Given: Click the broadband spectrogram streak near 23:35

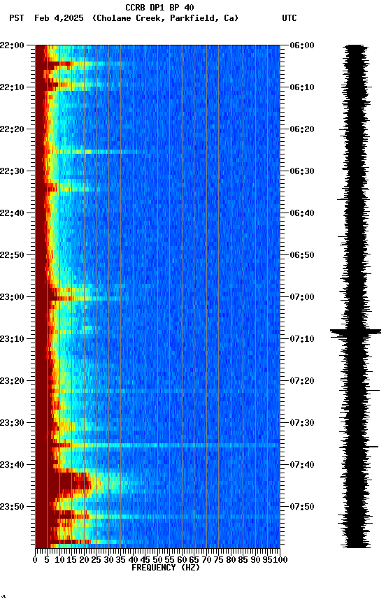Looking at the screenshot, I should [157, 445].
